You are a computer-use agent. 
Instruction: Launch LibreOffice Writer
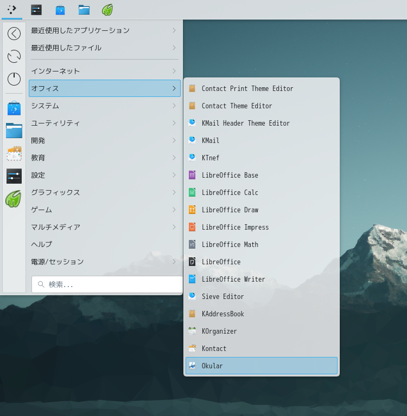[233, 279]
